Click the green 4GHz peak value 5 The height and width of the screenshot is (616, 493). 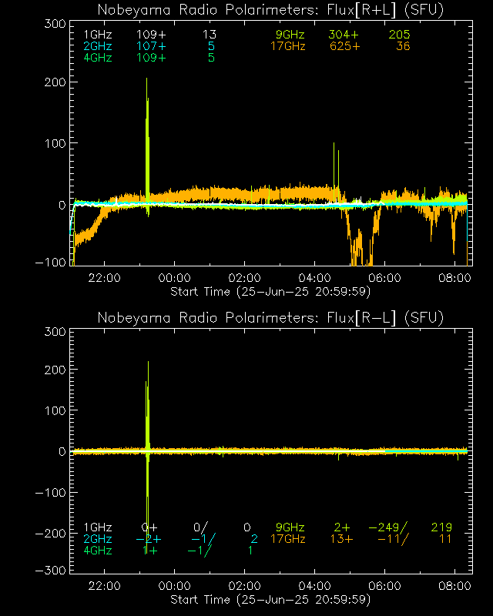point(211,57)
